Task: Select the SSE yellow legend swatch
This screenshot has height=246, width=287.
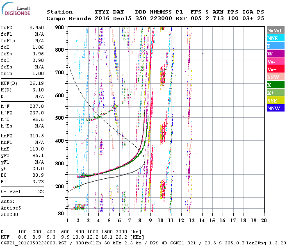Action: [276, 100]
